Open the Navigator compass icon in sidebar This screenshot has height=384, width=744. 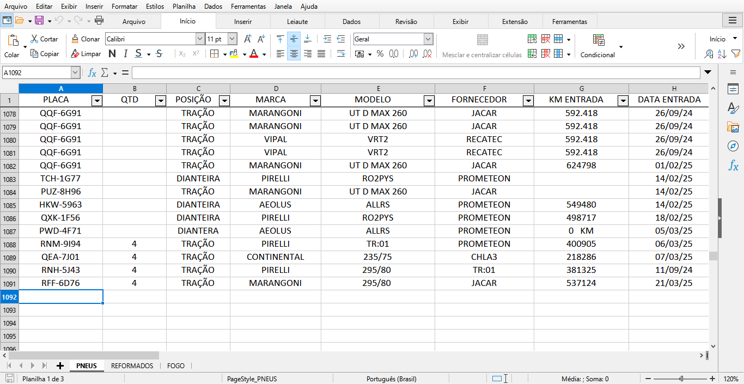[733, 146]
